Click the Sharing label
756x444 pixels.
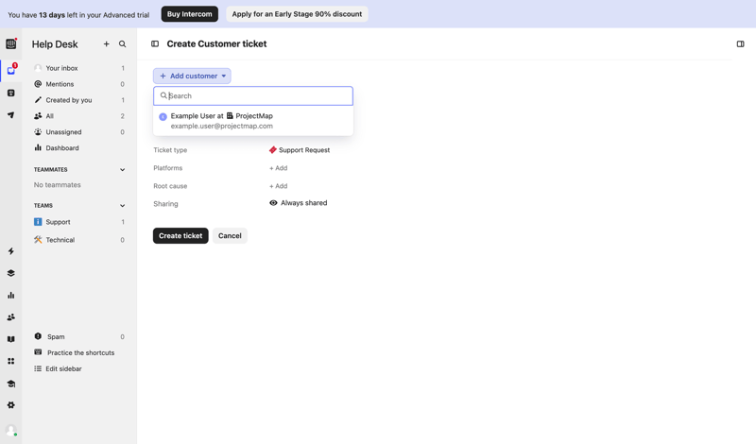pos(165,203)
